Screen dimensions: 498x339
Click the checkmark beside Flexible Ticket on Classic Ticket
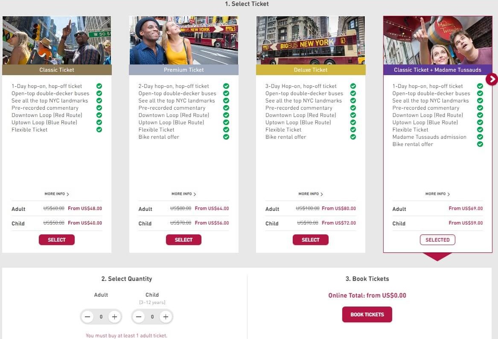click(99, 130)
